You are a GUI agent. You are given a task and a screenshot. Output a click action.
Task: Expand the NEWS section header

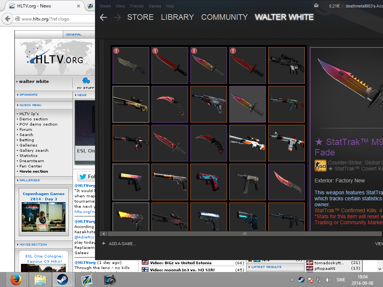pos(82,95)
